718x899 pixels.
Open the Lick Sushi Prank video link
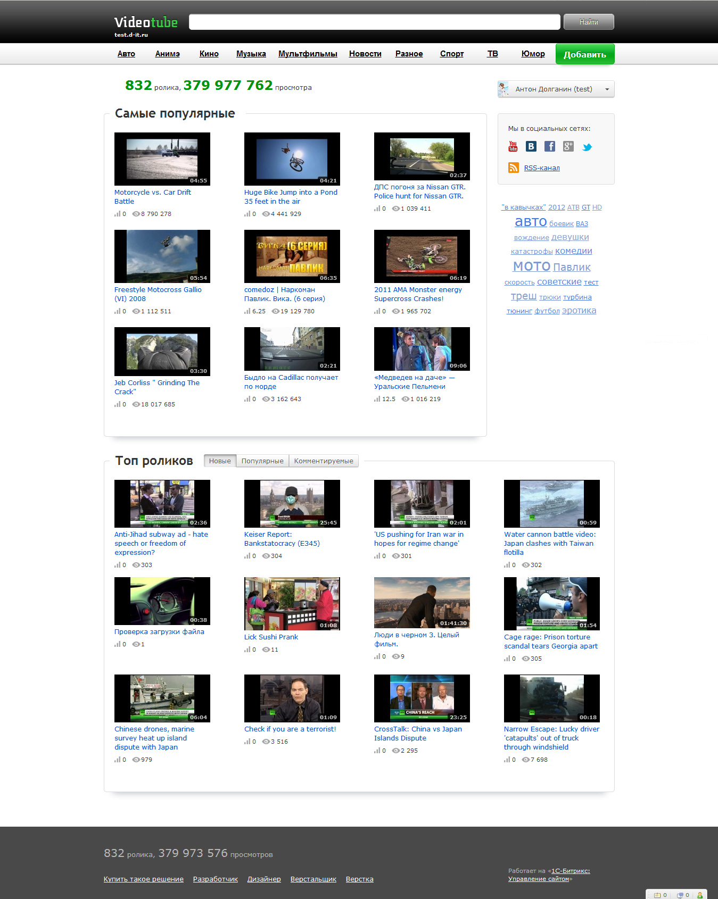click(271, 637)
